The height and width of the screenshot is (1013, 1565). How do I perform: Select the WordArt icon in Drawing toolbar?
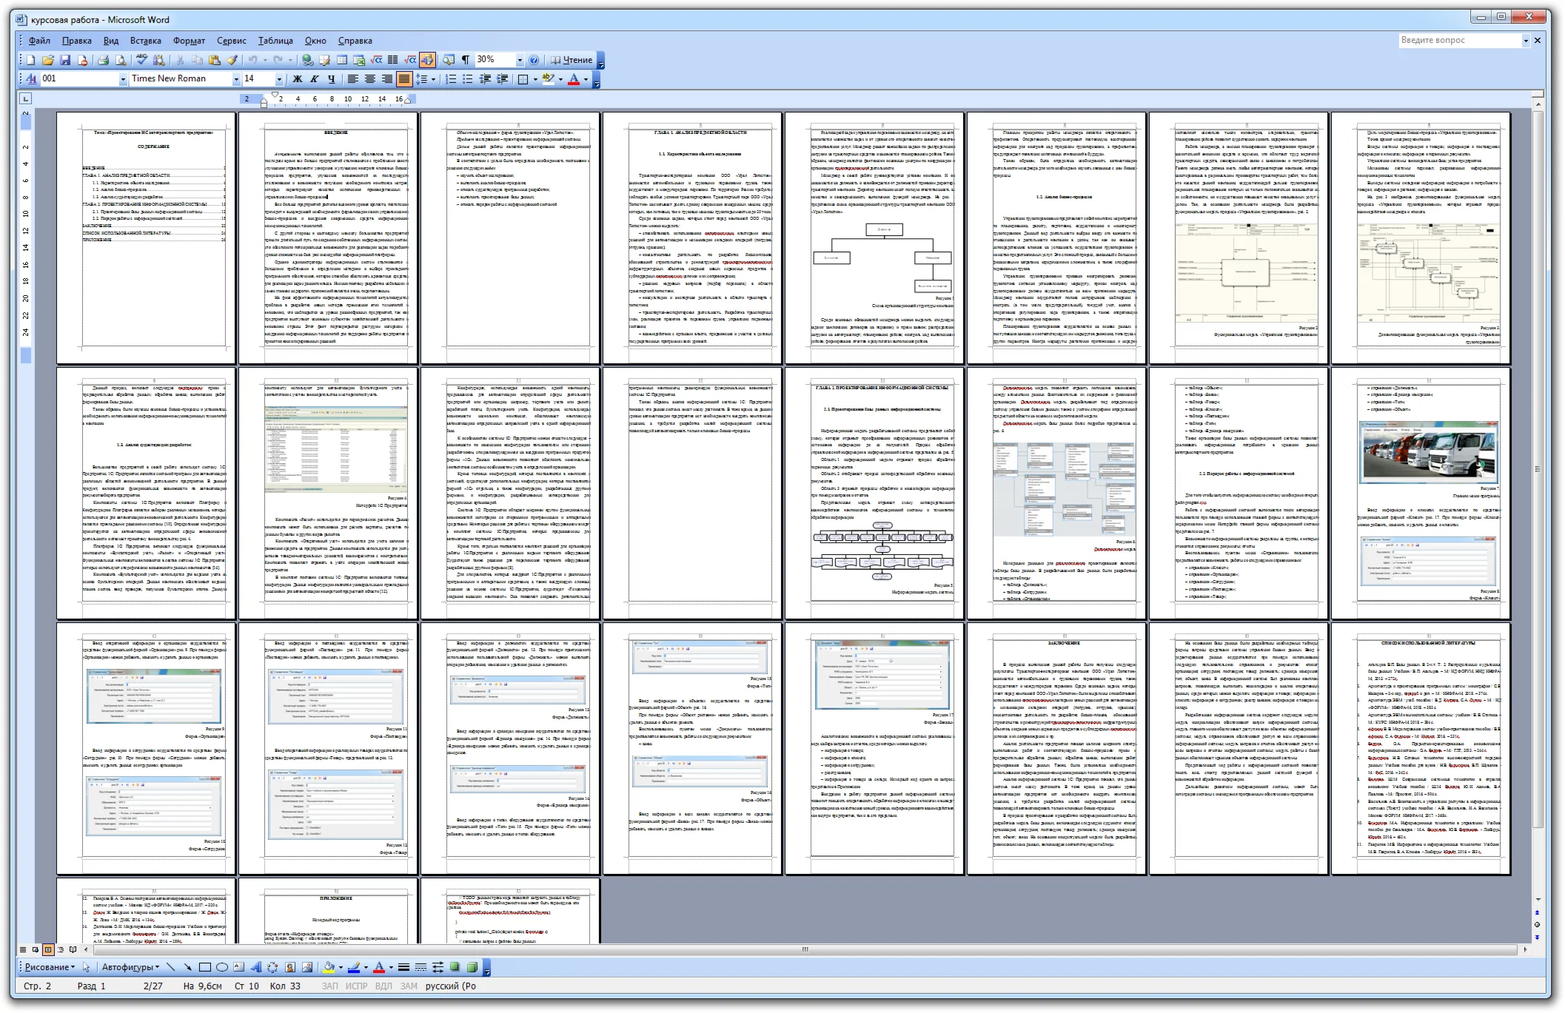coord(255,967)
